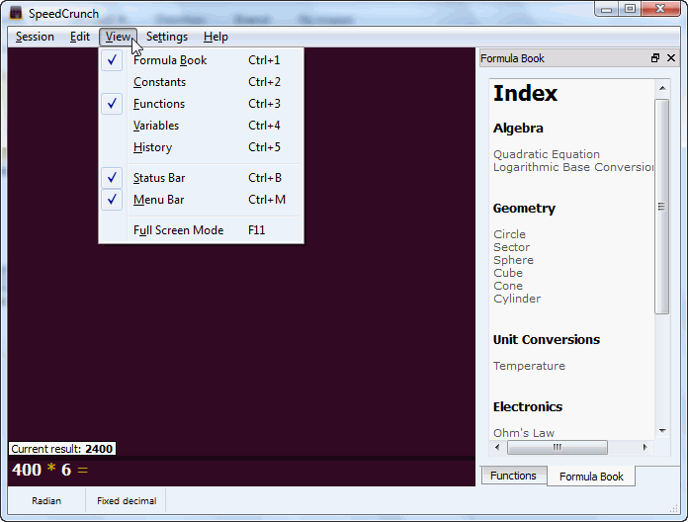This screenshot has width=688, height=522.
Task: Click the Formula Book vertical scrollbar thumb
Action: pyautogui.click(x=661, y=207)
